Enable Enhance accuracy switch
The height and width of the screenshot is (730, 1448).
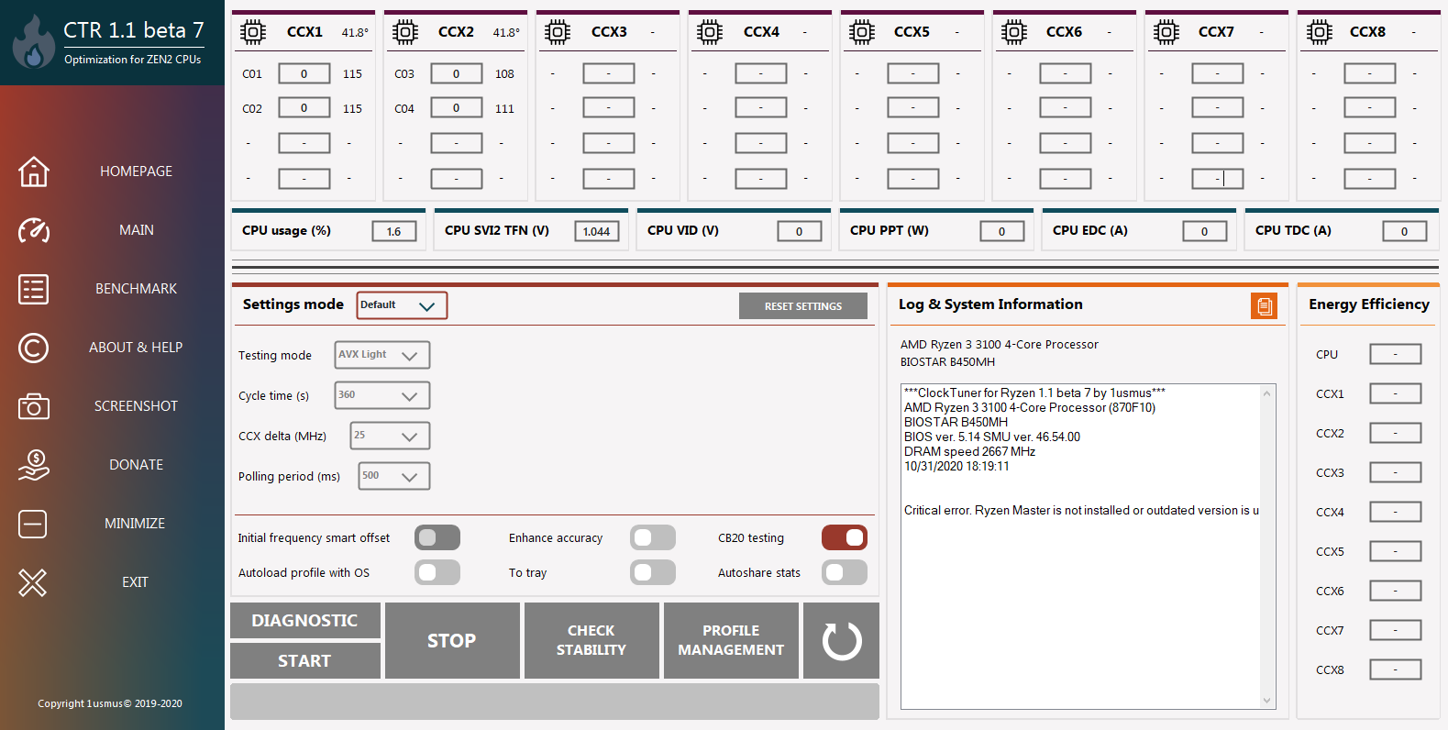coord(653,538)
